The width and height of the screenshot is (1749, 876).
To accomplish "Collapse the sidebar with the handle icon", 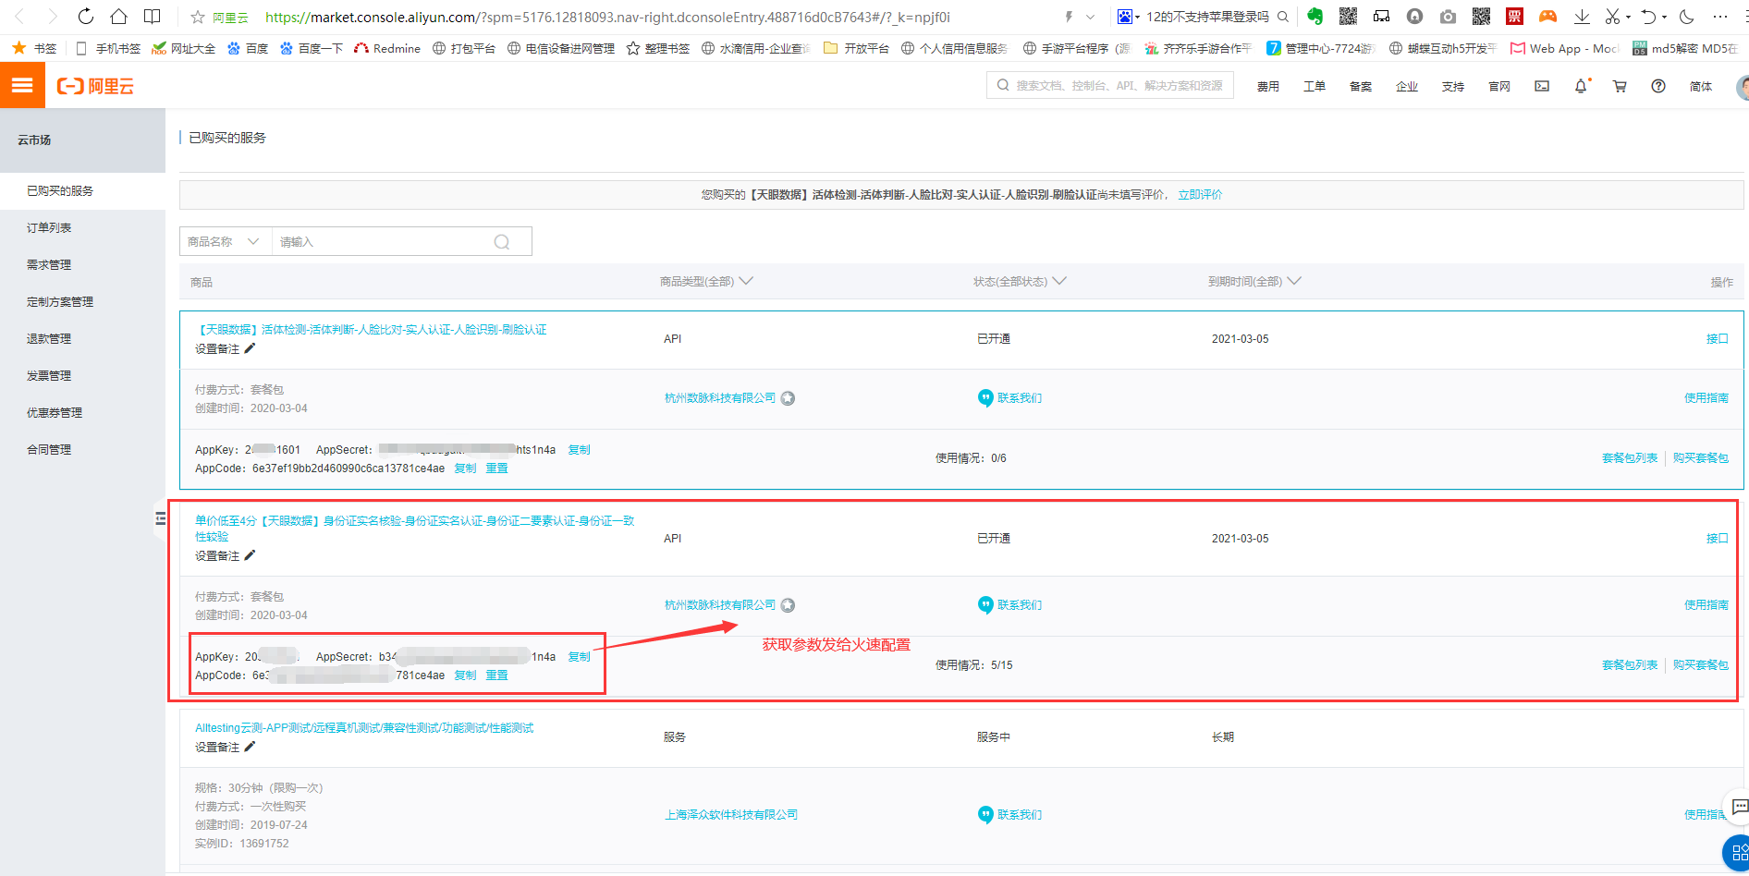I will [x=161, y=519].
